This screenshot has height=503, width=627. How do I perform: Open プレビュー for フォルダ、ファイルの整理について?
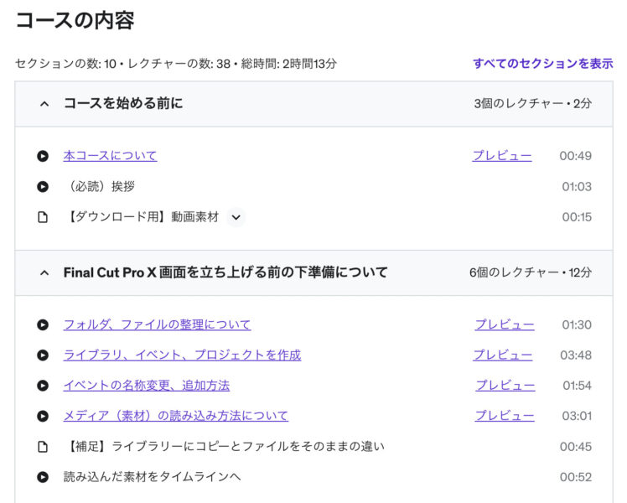pos(505,324)
